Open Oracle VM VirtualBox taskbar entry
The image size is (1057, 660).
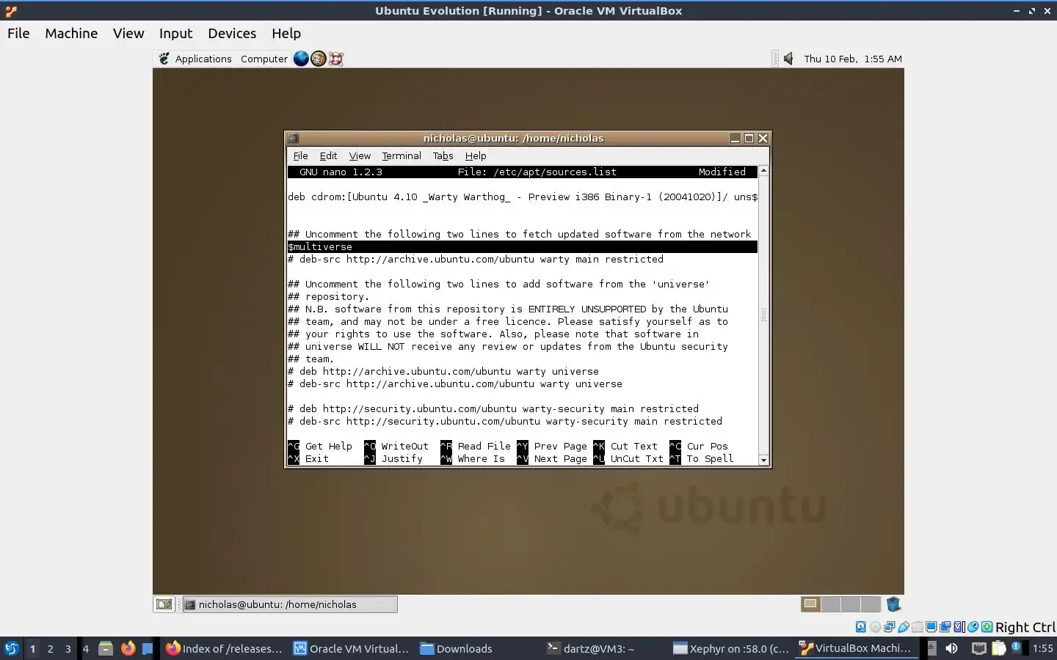351,648
